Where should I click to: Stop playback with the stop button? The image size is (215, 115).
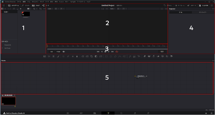[105, 51]
